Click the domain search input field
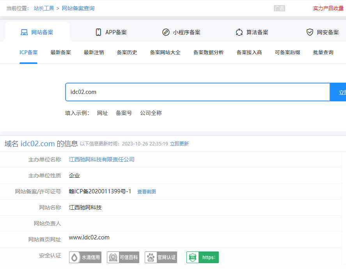346x269 pixels. [197, 92]
